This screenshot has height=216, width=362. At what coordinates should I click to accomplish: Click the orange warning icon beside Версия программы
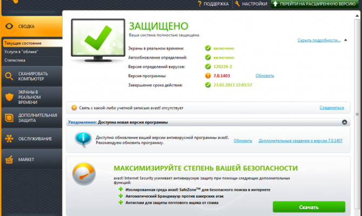[x=208, y=76]
